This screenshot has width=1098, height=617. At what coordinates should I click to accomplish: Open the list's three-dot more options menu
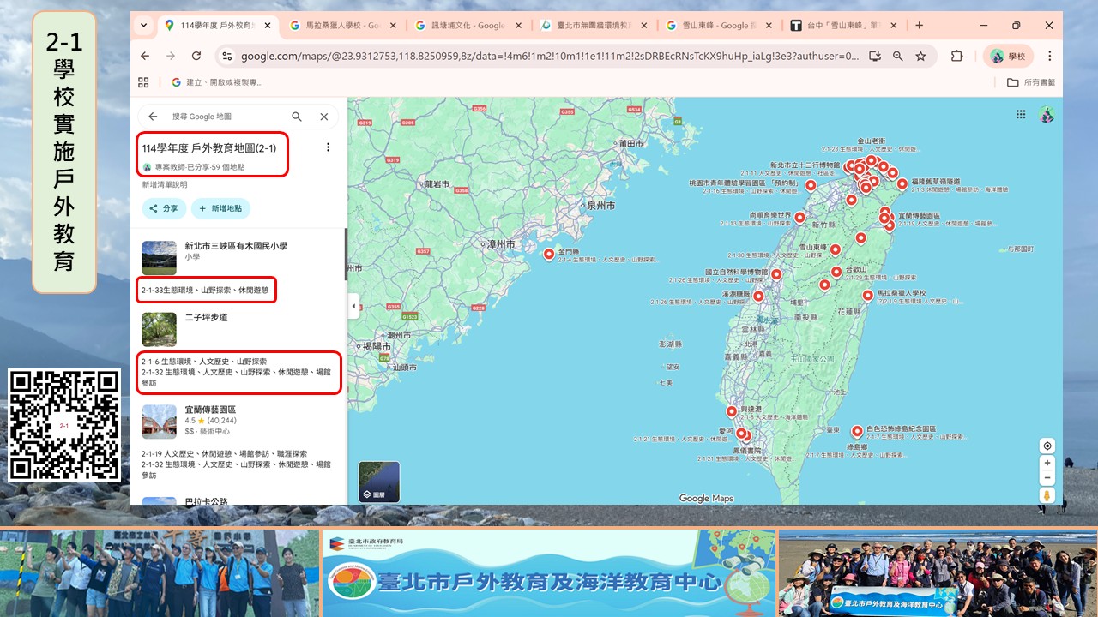click(x=328, y=147)
